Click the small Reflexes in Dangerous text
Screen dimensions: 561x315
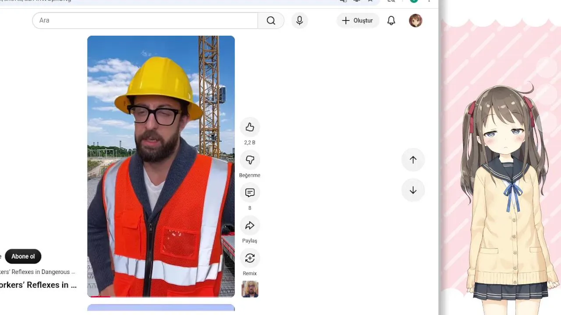click(37, 272)
